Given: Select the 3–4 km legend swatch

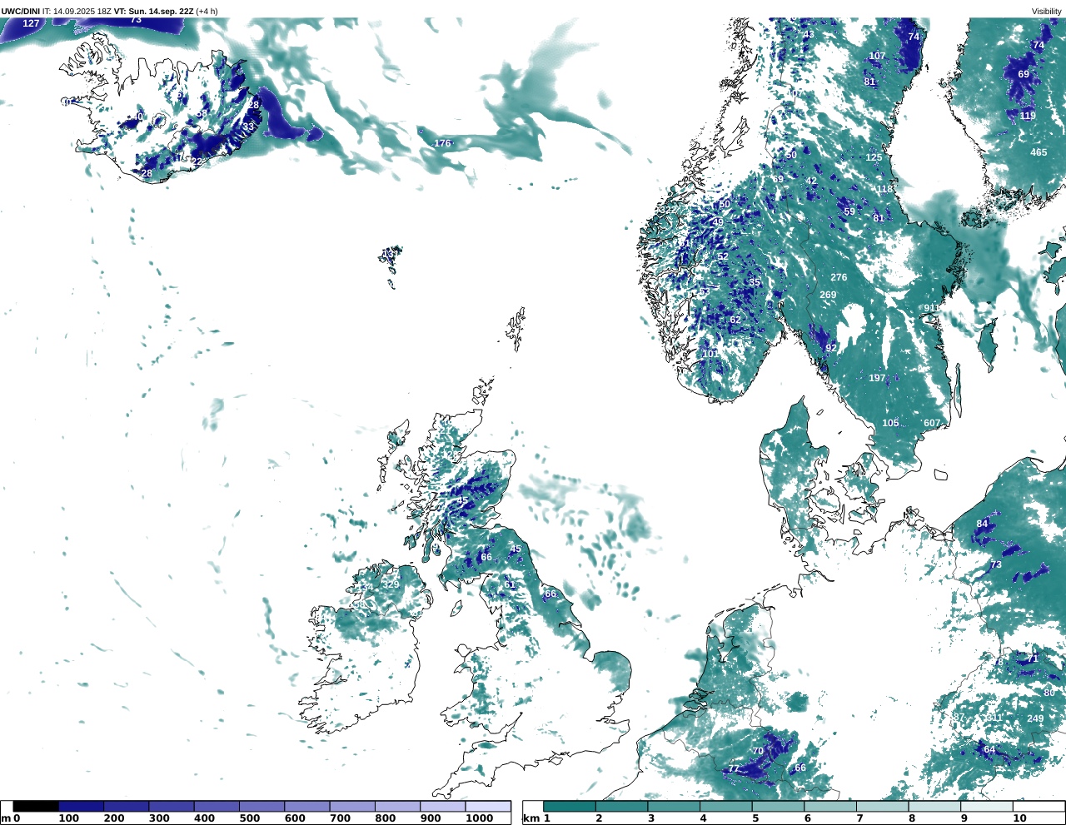Looking at the screenshot, I should click(x=674, y=806).
